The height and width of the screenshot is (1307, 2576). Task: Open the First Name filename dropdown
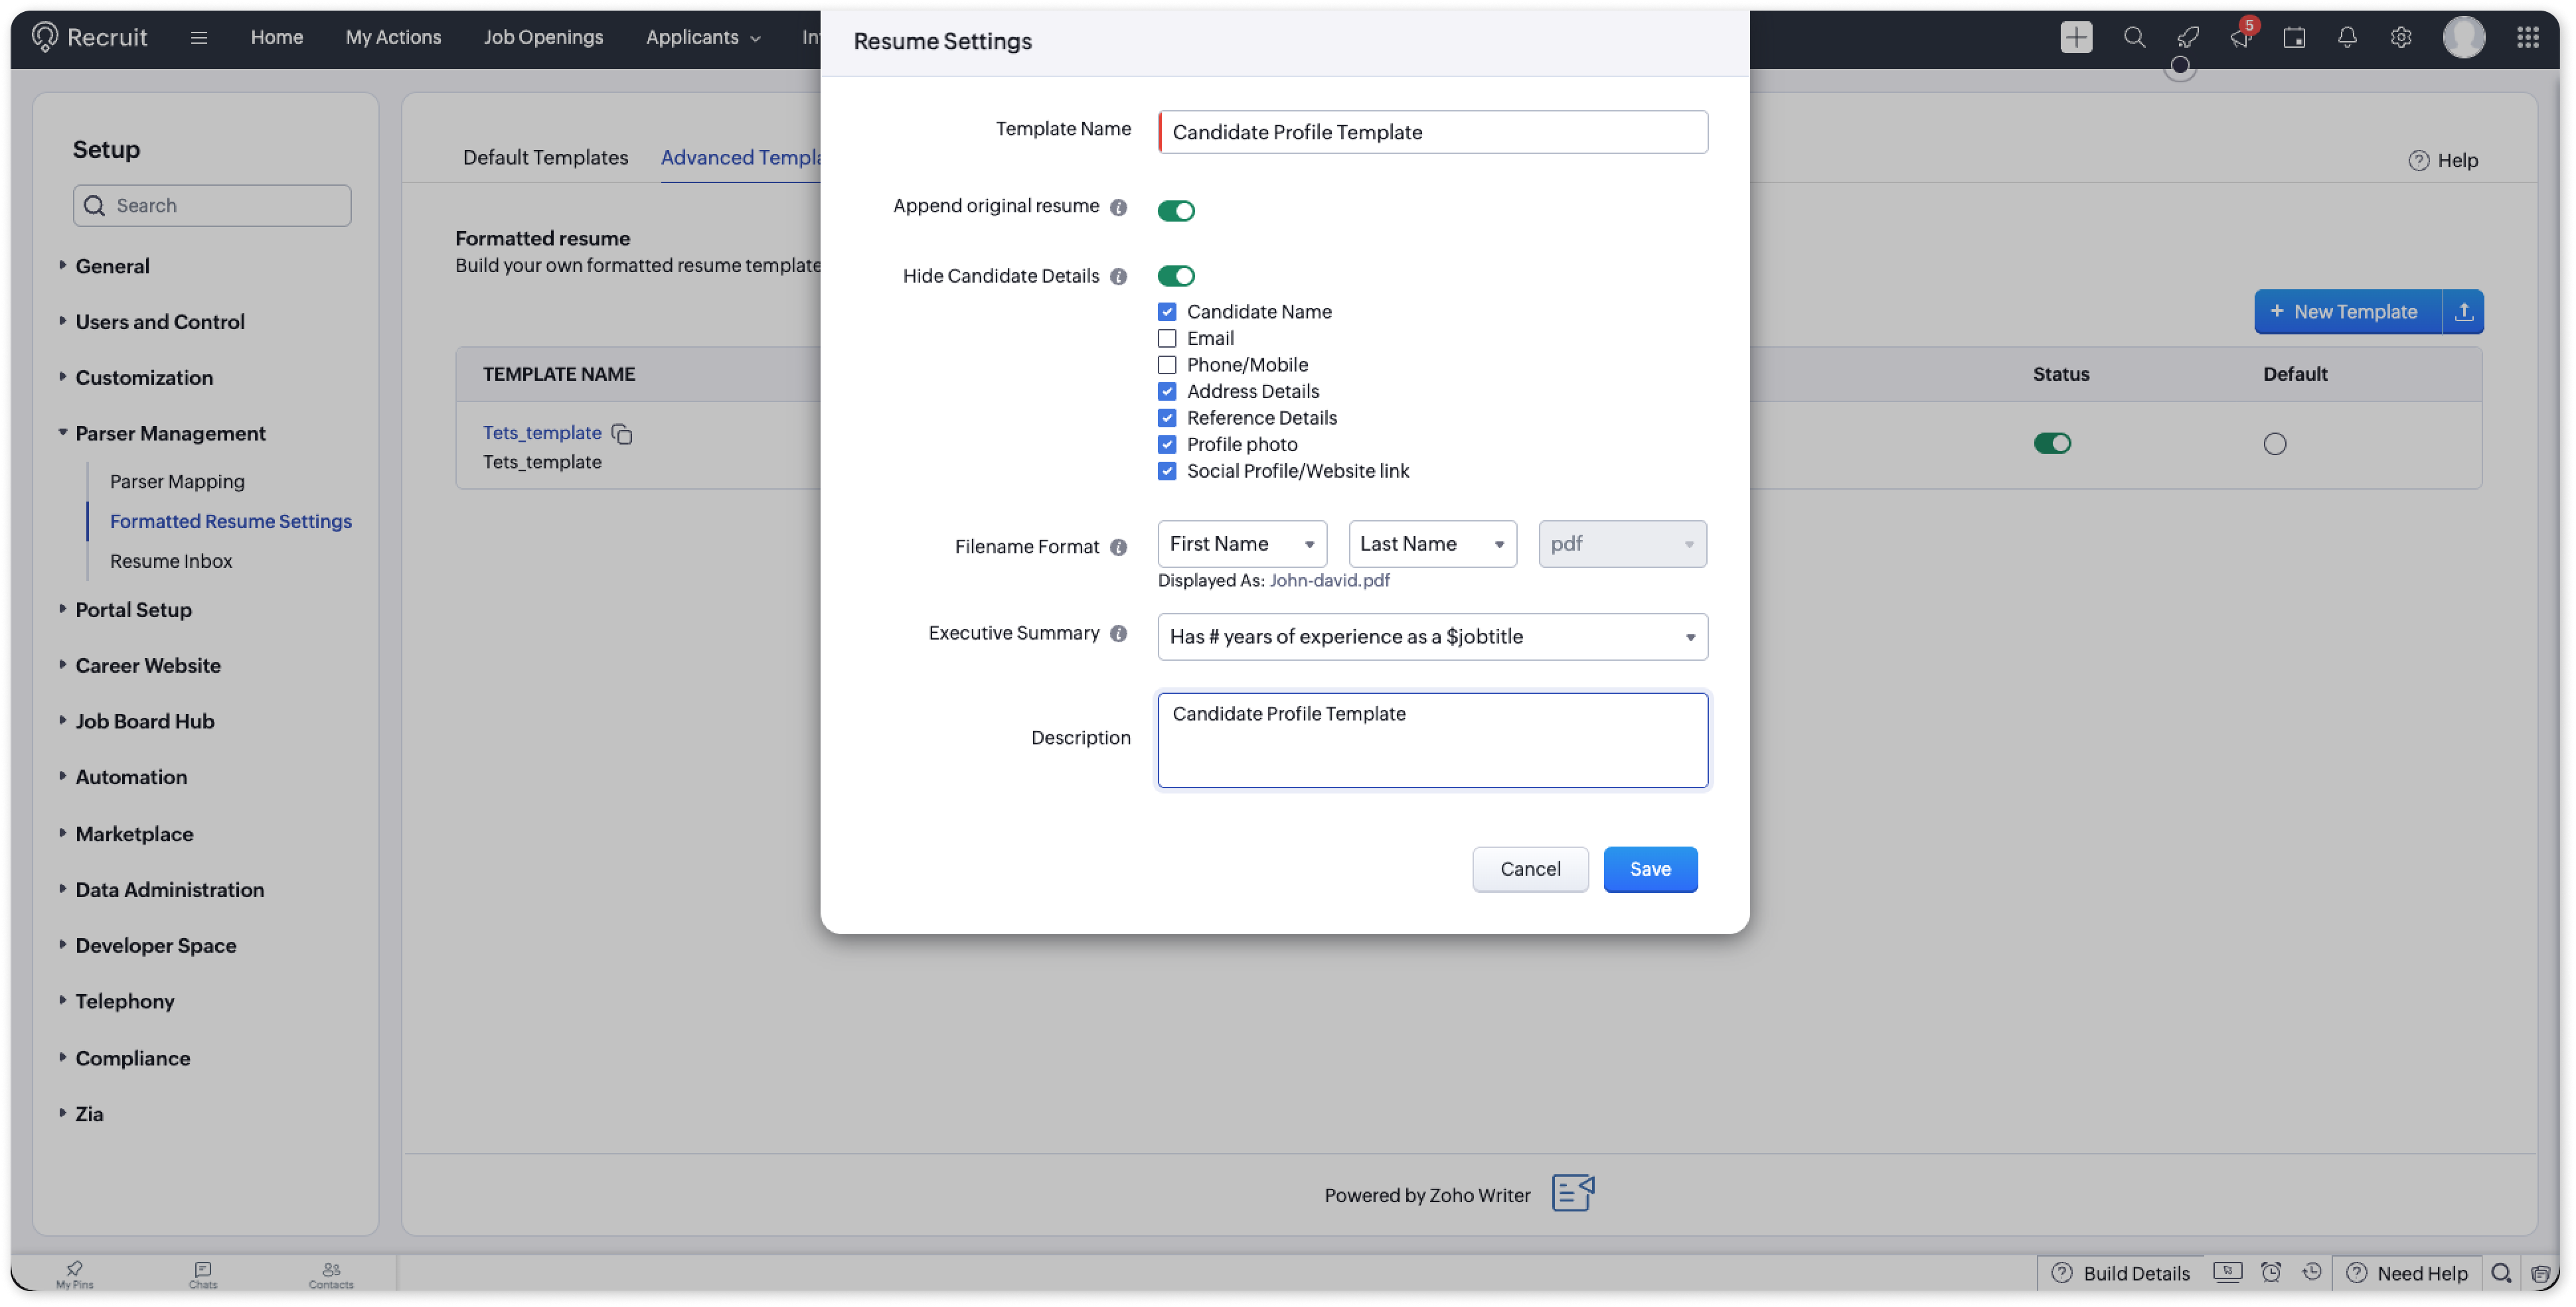(x=1241, y=545)
